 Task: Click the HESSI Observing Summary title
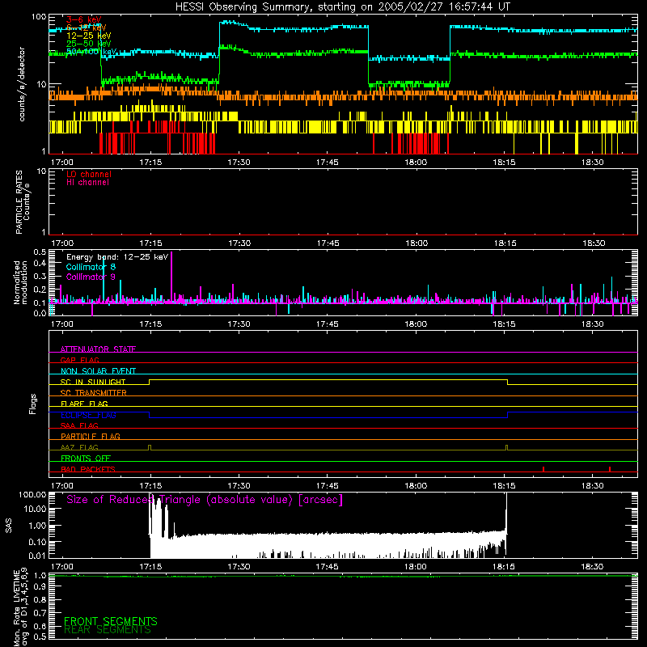coord(342,6)
